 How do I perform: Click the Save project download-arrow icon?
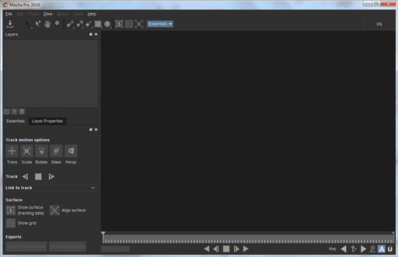point(10,24)
